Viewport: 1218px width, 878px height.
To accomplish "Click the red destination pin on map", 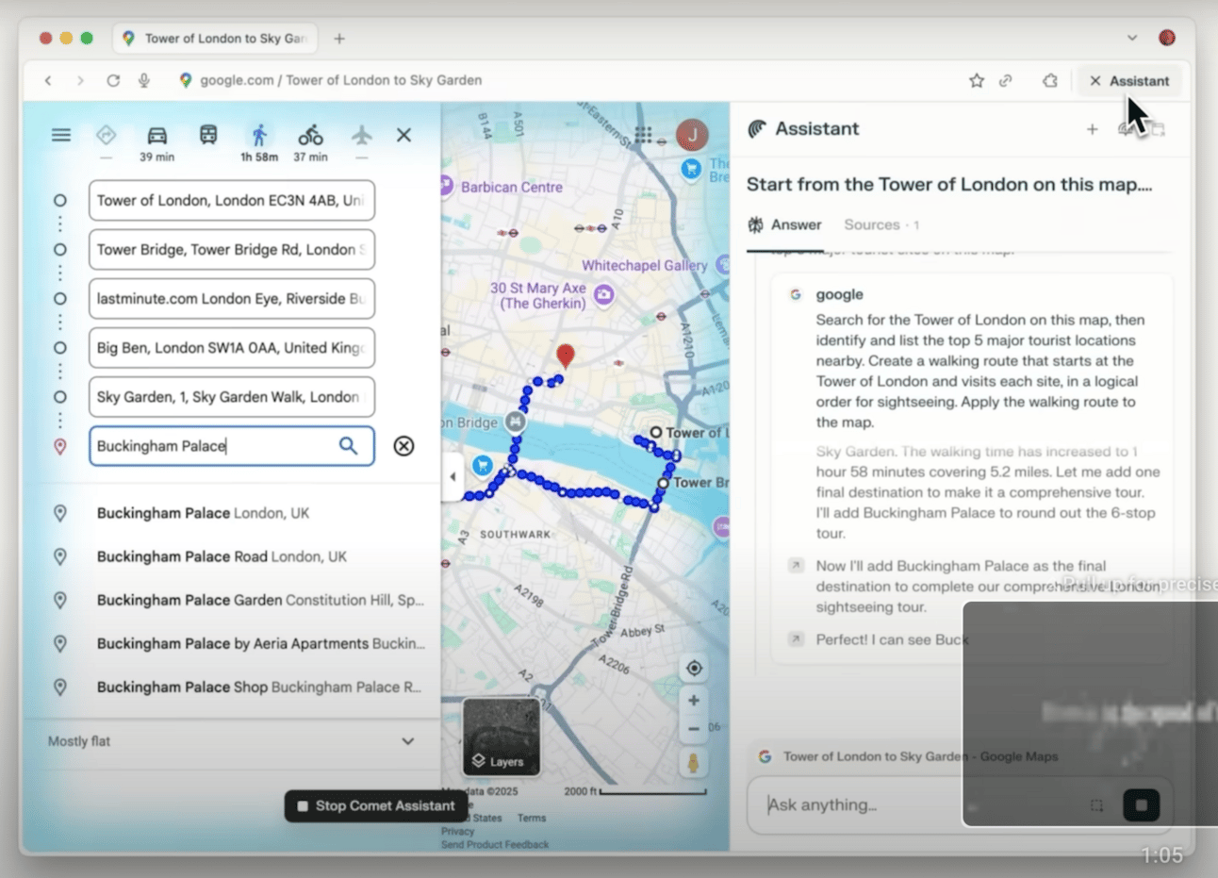I will [565, 356].
